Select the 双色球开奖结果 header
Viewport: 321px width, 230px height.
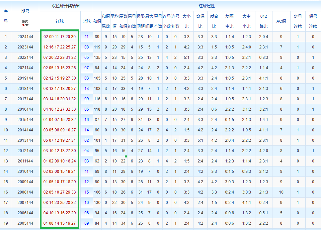pyautogui.click(x=66, y=6)
